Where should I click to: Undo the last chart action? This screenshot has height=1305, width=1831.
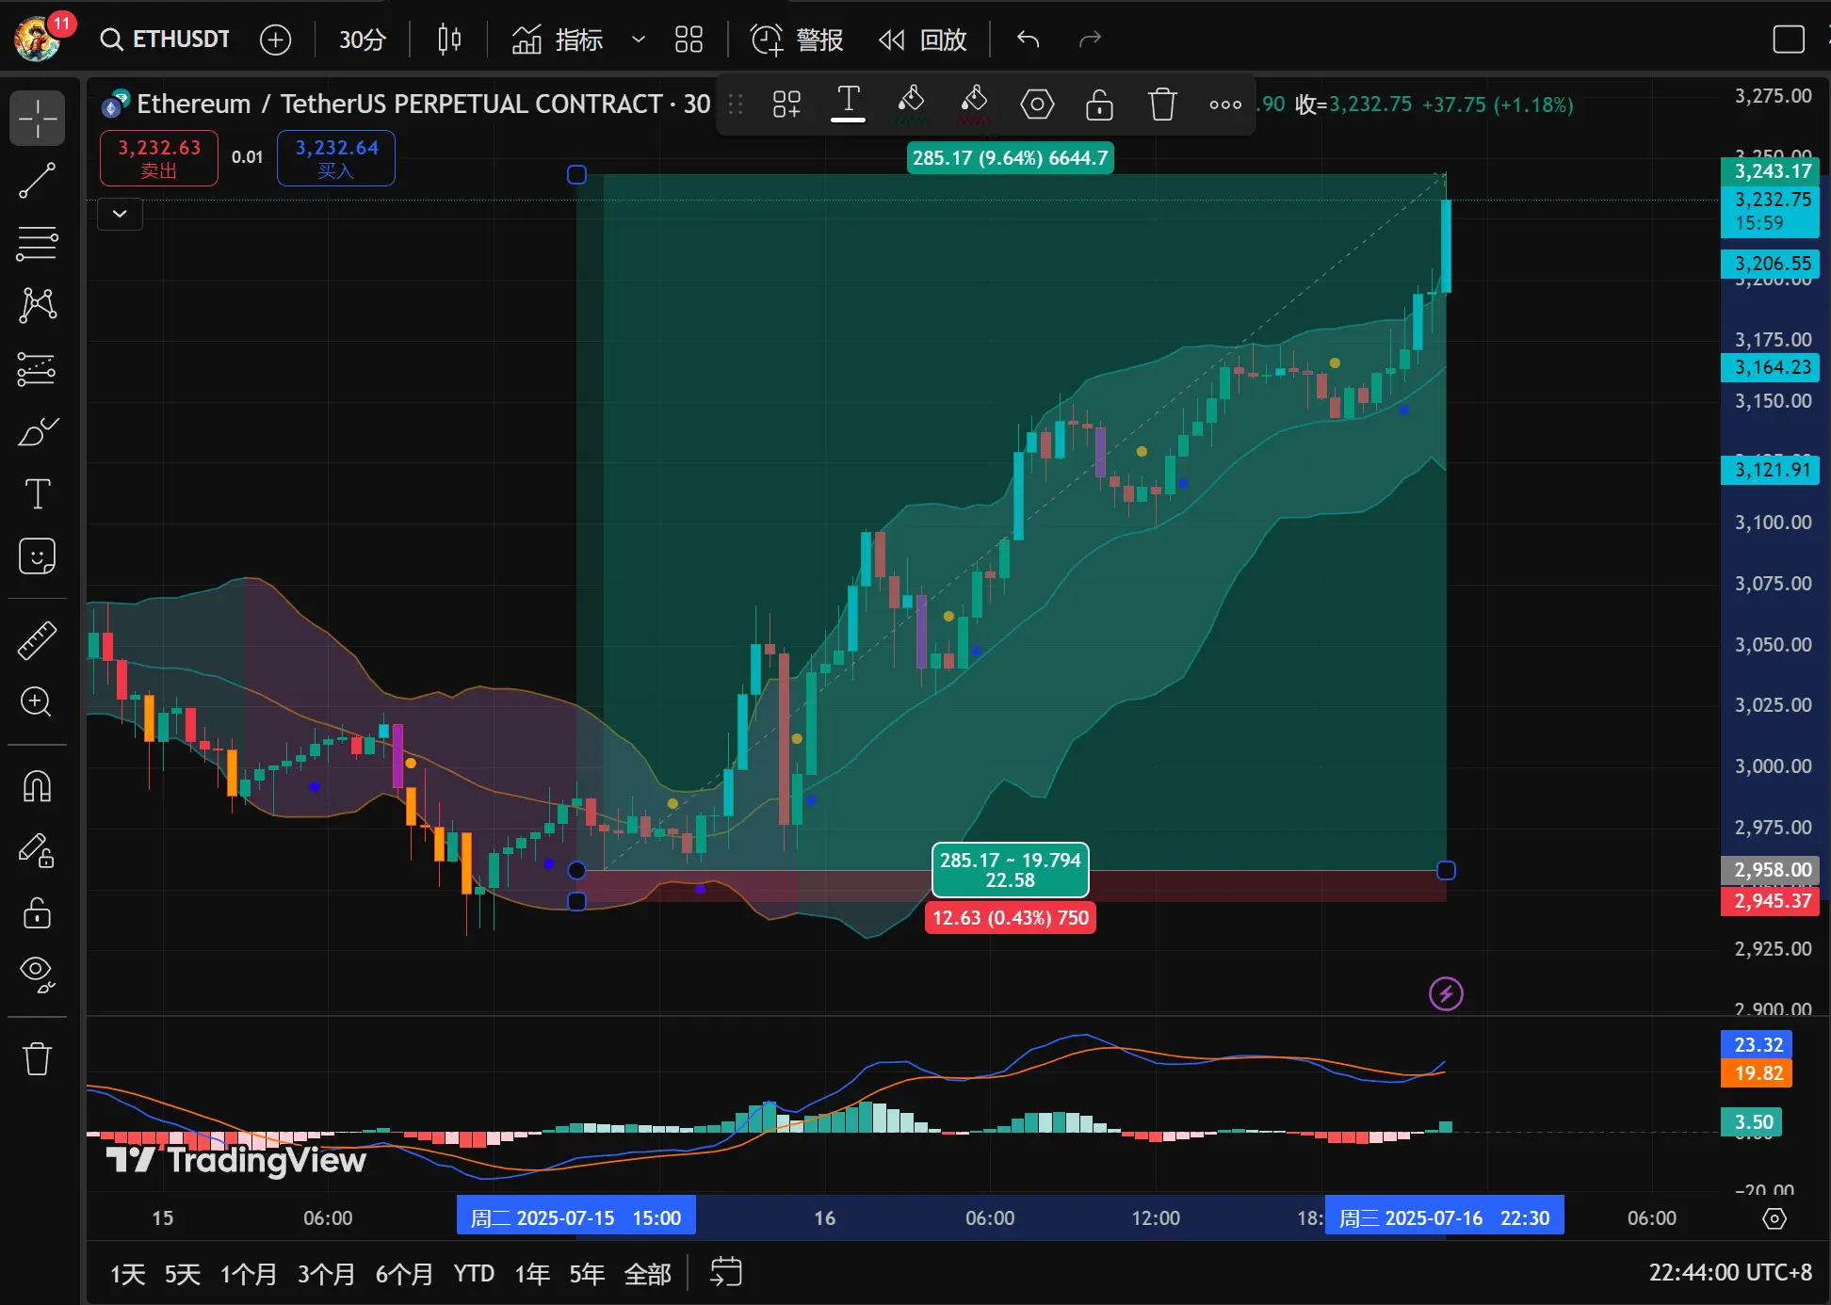pyautogui.click(x=1028, y=40)
